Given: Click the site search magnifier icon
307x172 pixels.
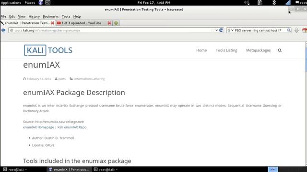Looking at the screenshot, I should [280, 50].
